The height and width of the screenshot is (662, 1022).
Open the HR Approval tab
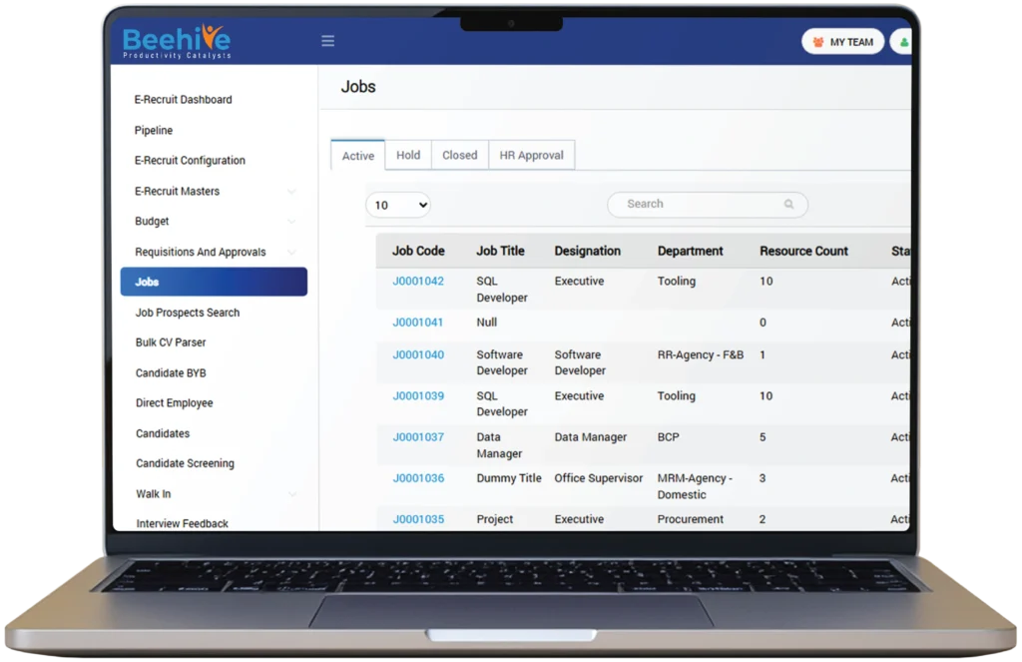pos(531,155)
